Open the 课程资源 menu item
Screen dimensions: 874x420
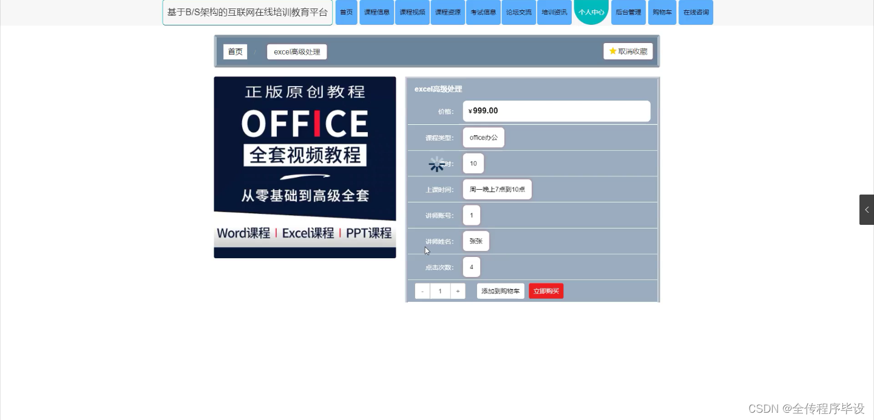[448, 12]
